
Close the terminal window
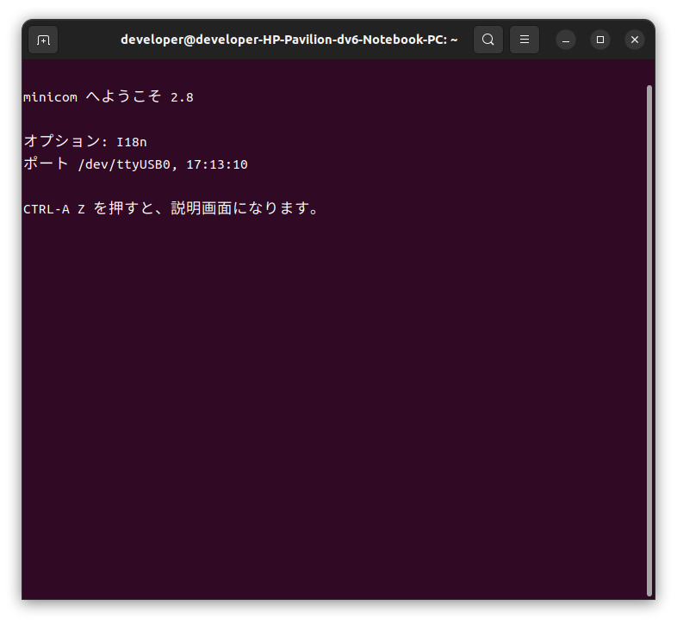635,40
